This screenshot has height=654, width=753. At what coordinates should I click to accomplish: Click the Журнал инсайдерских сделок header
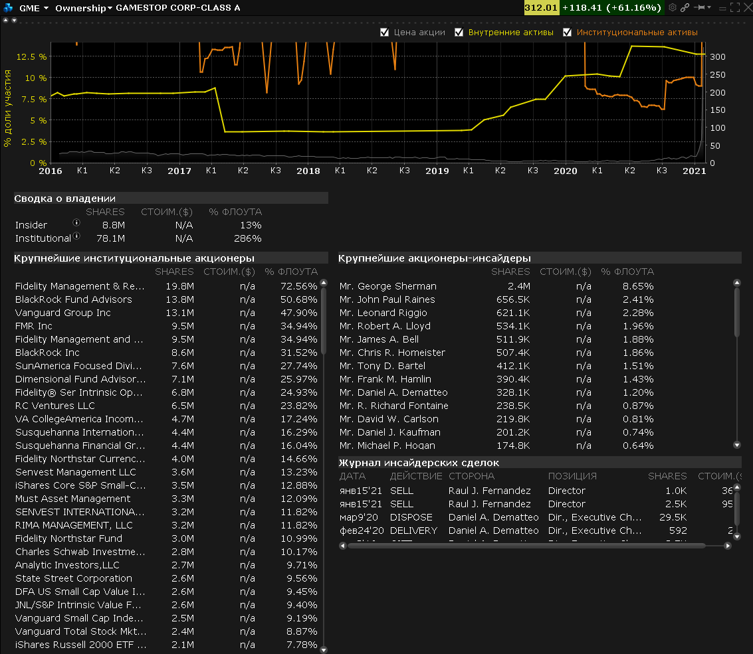540,463
